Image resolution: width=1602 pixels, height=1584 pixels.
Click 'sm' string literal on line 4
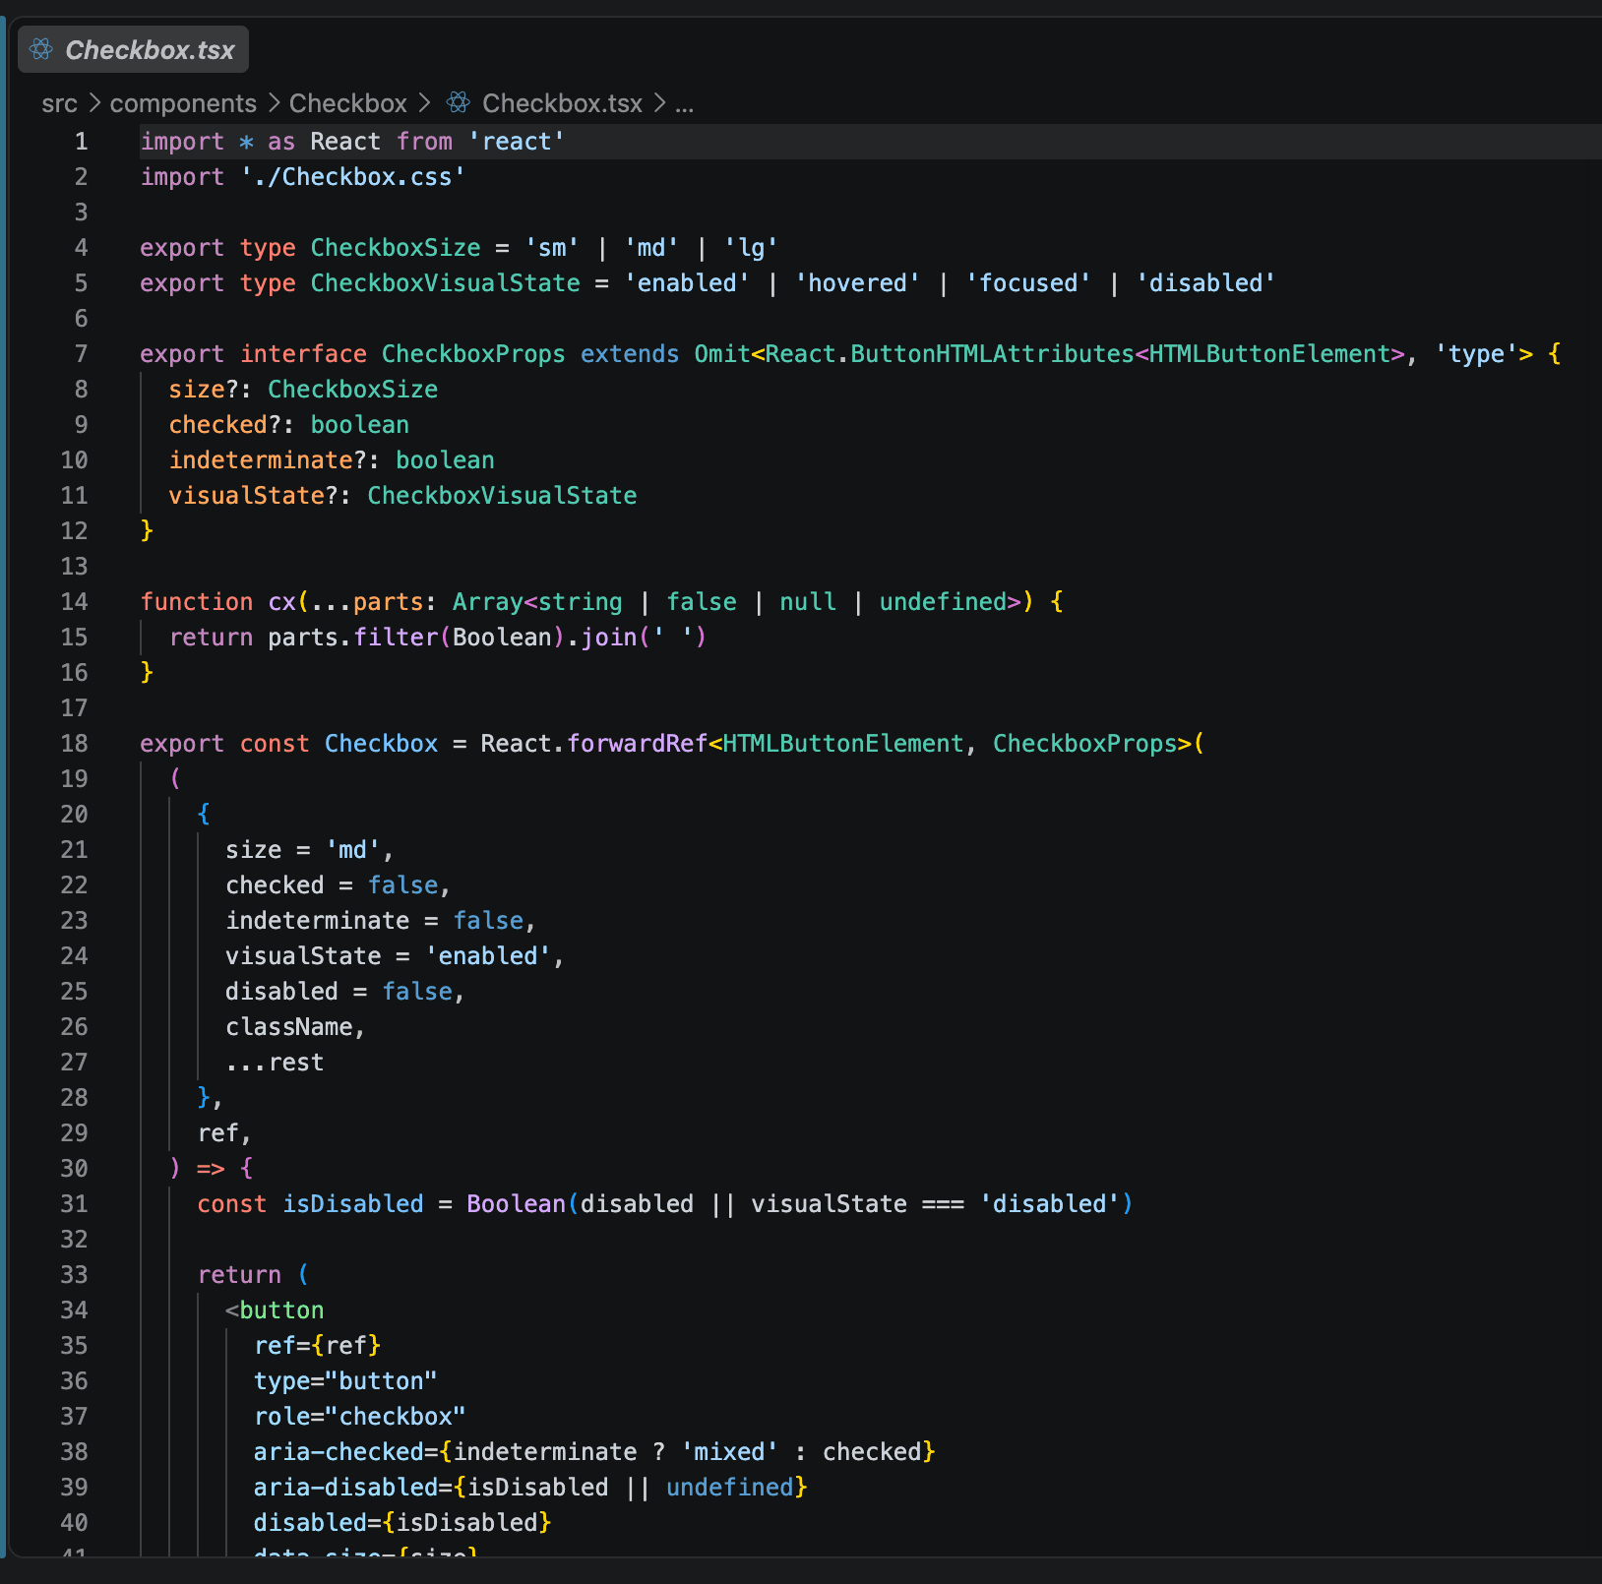(552, 248)
